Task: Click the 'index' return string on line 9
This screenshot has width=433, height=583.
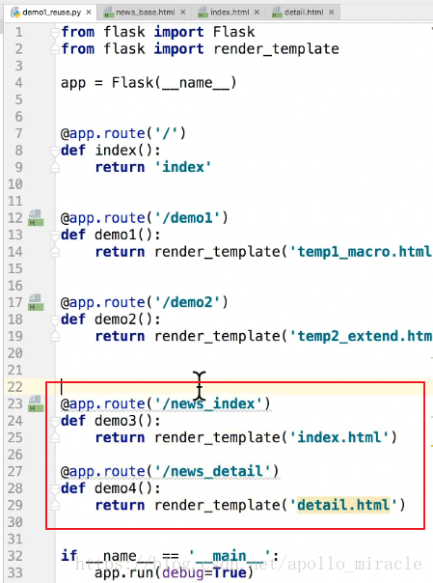Action: 182,167
